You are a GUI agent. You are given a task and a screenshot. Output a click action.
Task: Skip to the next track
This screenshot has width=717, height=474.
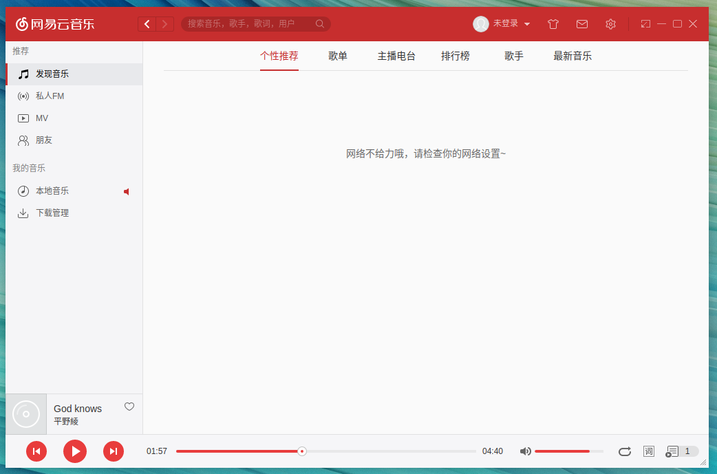pos(114,451)
